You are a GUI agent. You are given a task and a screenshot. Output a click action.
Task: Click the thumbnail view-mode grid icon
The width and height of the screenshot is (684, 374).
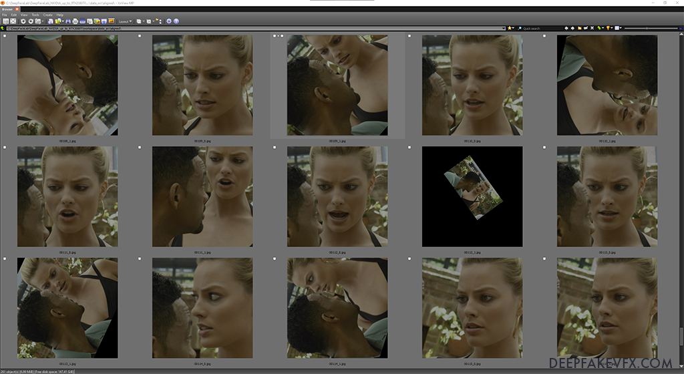(x=617, y=28)
